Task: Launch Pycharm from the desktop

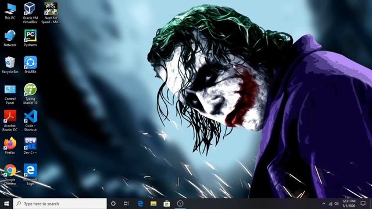Action: click(x=30, y=38)
